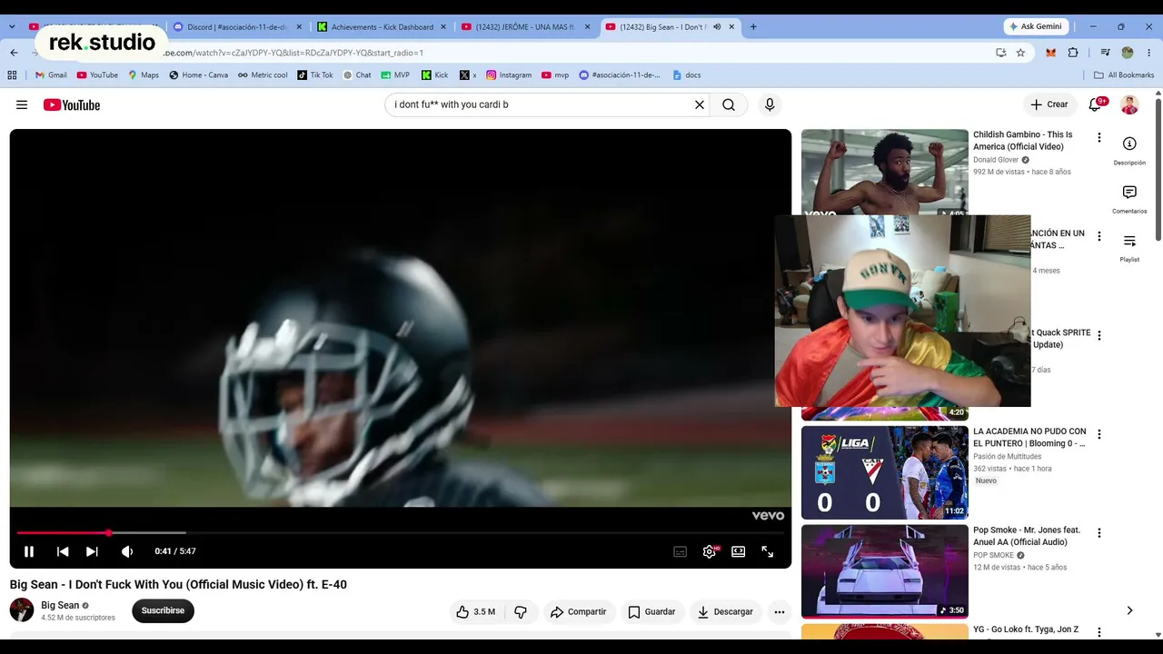Open the Chrome extensions puzzle icon
Image resolution: width=1163 pixels, height=654 pixels.
pos(1073,53)
